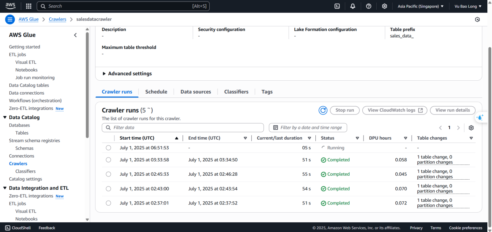Switch to the Schedule tab
This screenshot has height=232, width=492.
click(x=156, y=92)
